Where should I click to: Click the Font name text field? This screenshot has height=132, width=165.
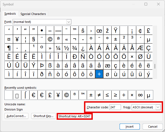tap(40, 22)
